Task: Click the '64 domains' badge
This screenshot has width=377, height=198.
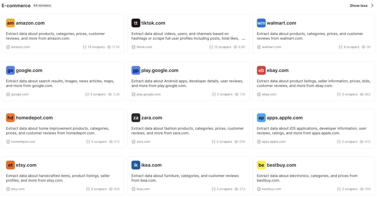Action: point(42,6)
